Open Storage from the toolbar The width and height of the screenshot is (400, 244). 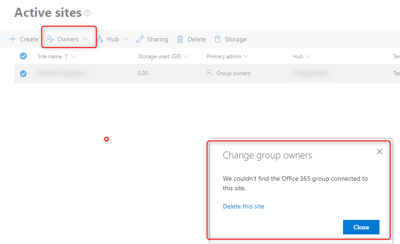(231, 39)
